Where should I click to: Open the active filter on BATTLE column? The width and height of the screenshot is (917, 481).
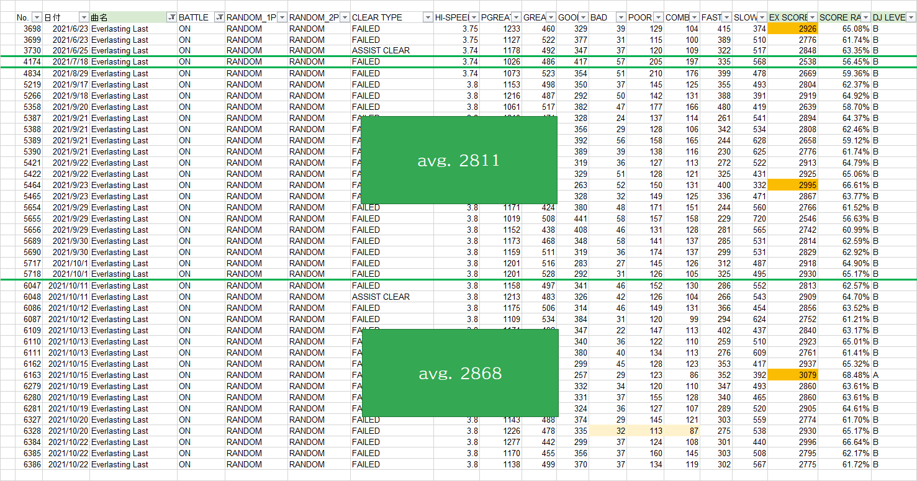click(219, 17)
